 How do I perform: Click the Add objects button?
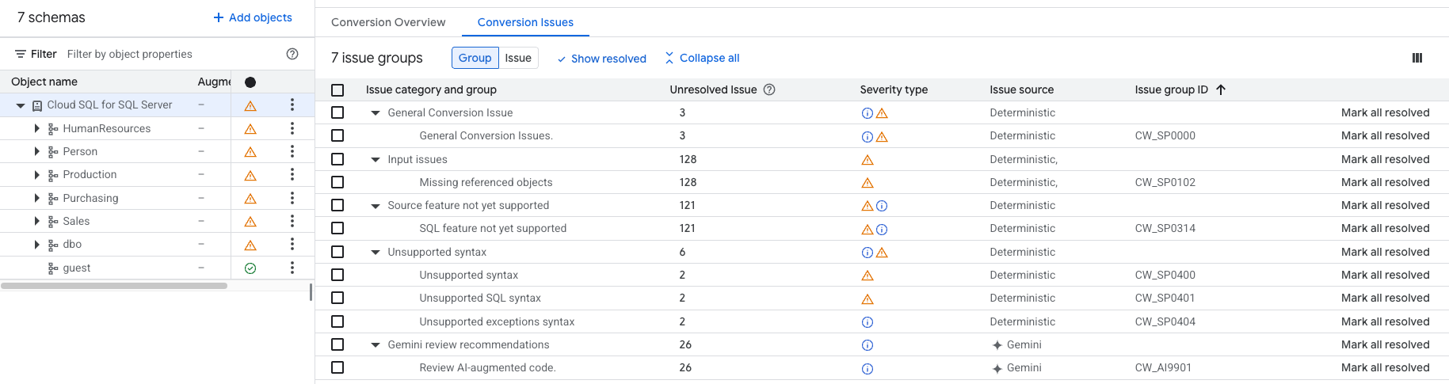(253, 17)
